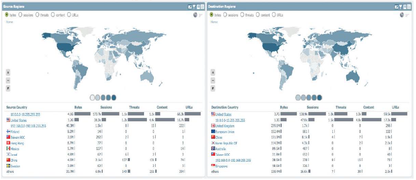Click the funnel filter icon in Destination Regions header
Viewport: 416px width, 180px height.
[400, 7]
